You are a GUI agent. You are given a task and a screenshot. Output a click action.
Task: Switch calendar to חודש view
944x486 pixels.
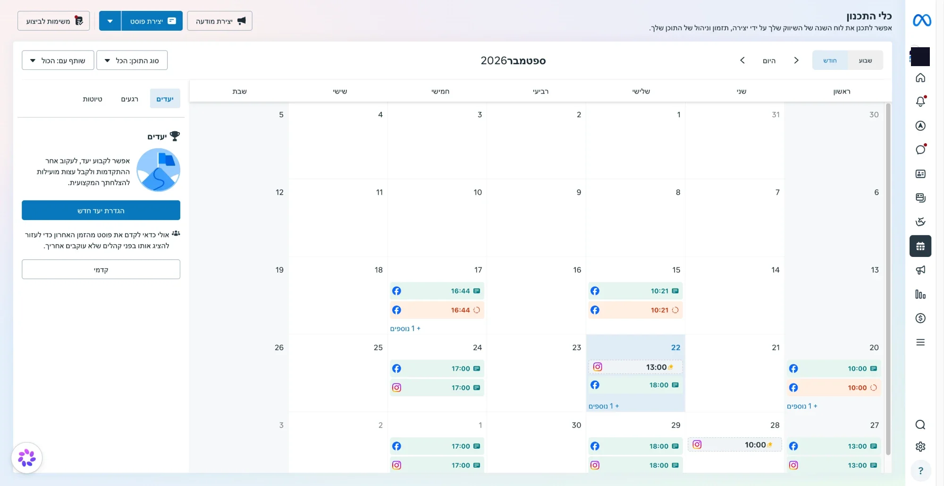tap(830, 60)
